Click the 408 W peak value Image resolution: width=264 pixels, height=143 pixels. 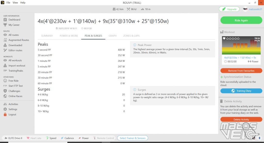click(121, 50)
